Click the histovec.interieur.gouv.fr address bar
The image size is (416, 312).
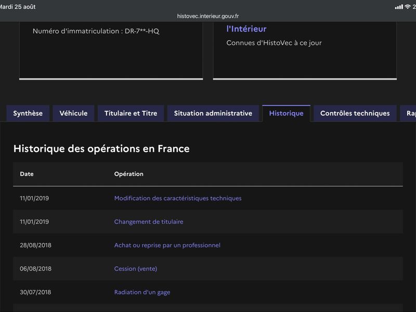coord(208,16)
